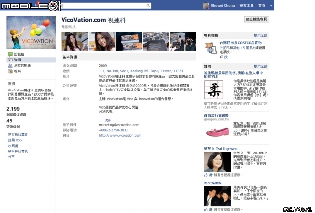Click the VicoVation.com 視連科 page title
Viewport: 315px width, 213px height.
pos(93,20)
